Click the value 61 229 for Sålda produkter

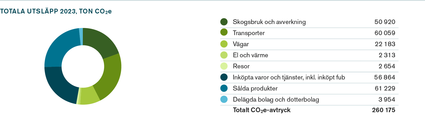pos(385,88)
